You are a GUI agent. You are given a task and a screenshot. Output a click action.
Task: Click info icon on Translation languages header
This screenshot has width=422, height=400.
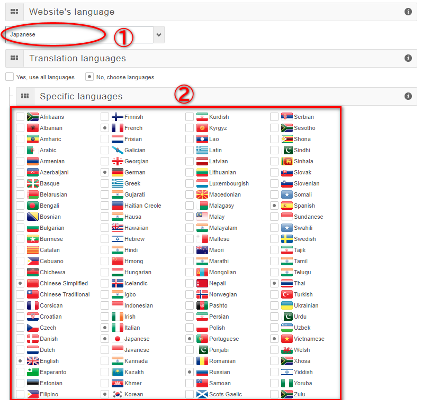tap(408, 58)
